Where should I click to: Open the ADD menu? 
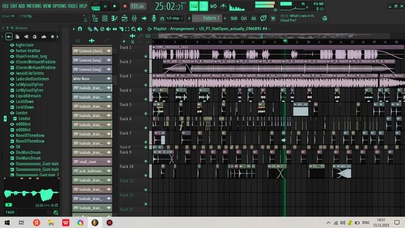click(22, 6)
